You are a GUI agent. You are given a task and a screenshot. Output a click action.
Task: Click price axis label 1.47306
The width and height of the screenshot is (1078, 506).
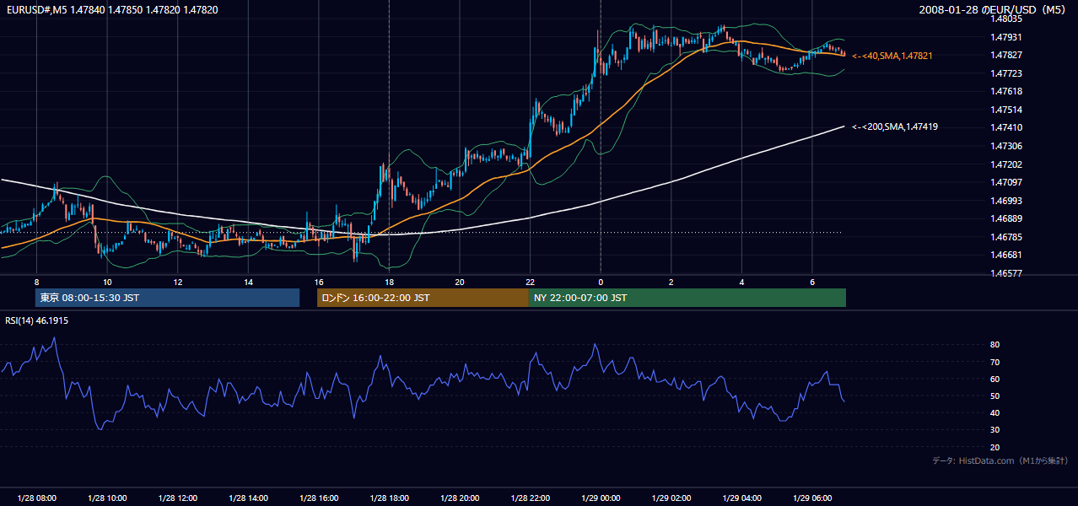(x=1007, y=146)
